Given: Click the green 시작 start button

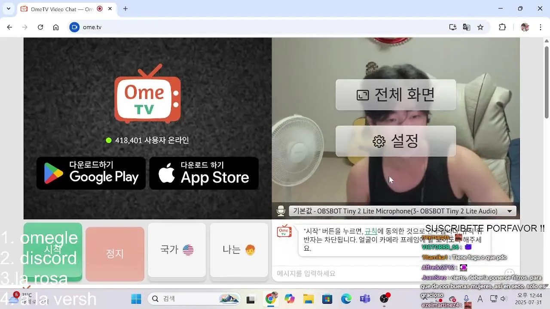Looking at the screenshot, I should point(53,251).
